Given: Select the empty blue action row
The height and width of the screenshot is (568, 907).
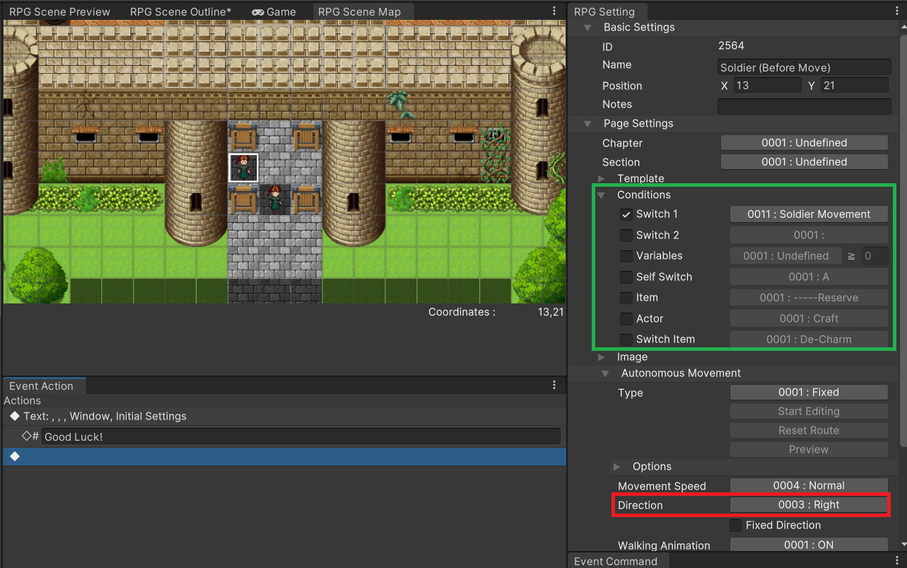Looking at the screenshot, I should coord(284,457).
